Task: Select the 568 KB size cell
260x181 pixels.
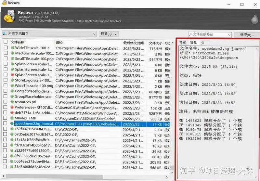Action: (x=156, y=168)
